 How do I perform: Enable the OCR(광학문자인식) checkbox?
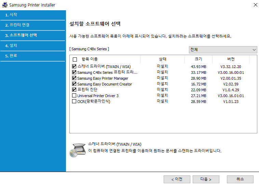(x=74, y=101)
